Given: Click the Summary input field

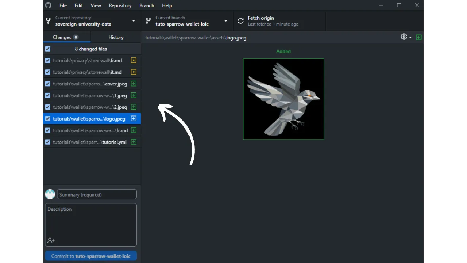Looking at the screenshot, I should 97,195.
